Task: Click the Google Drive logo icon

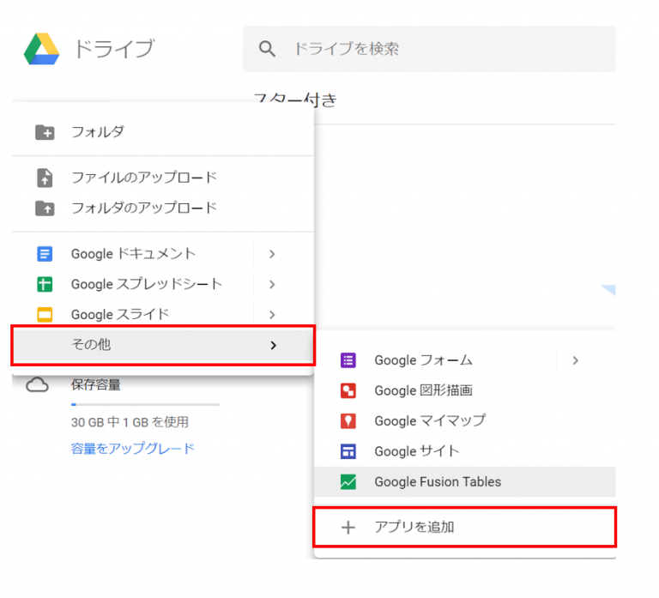Action: tap(41, 49)
